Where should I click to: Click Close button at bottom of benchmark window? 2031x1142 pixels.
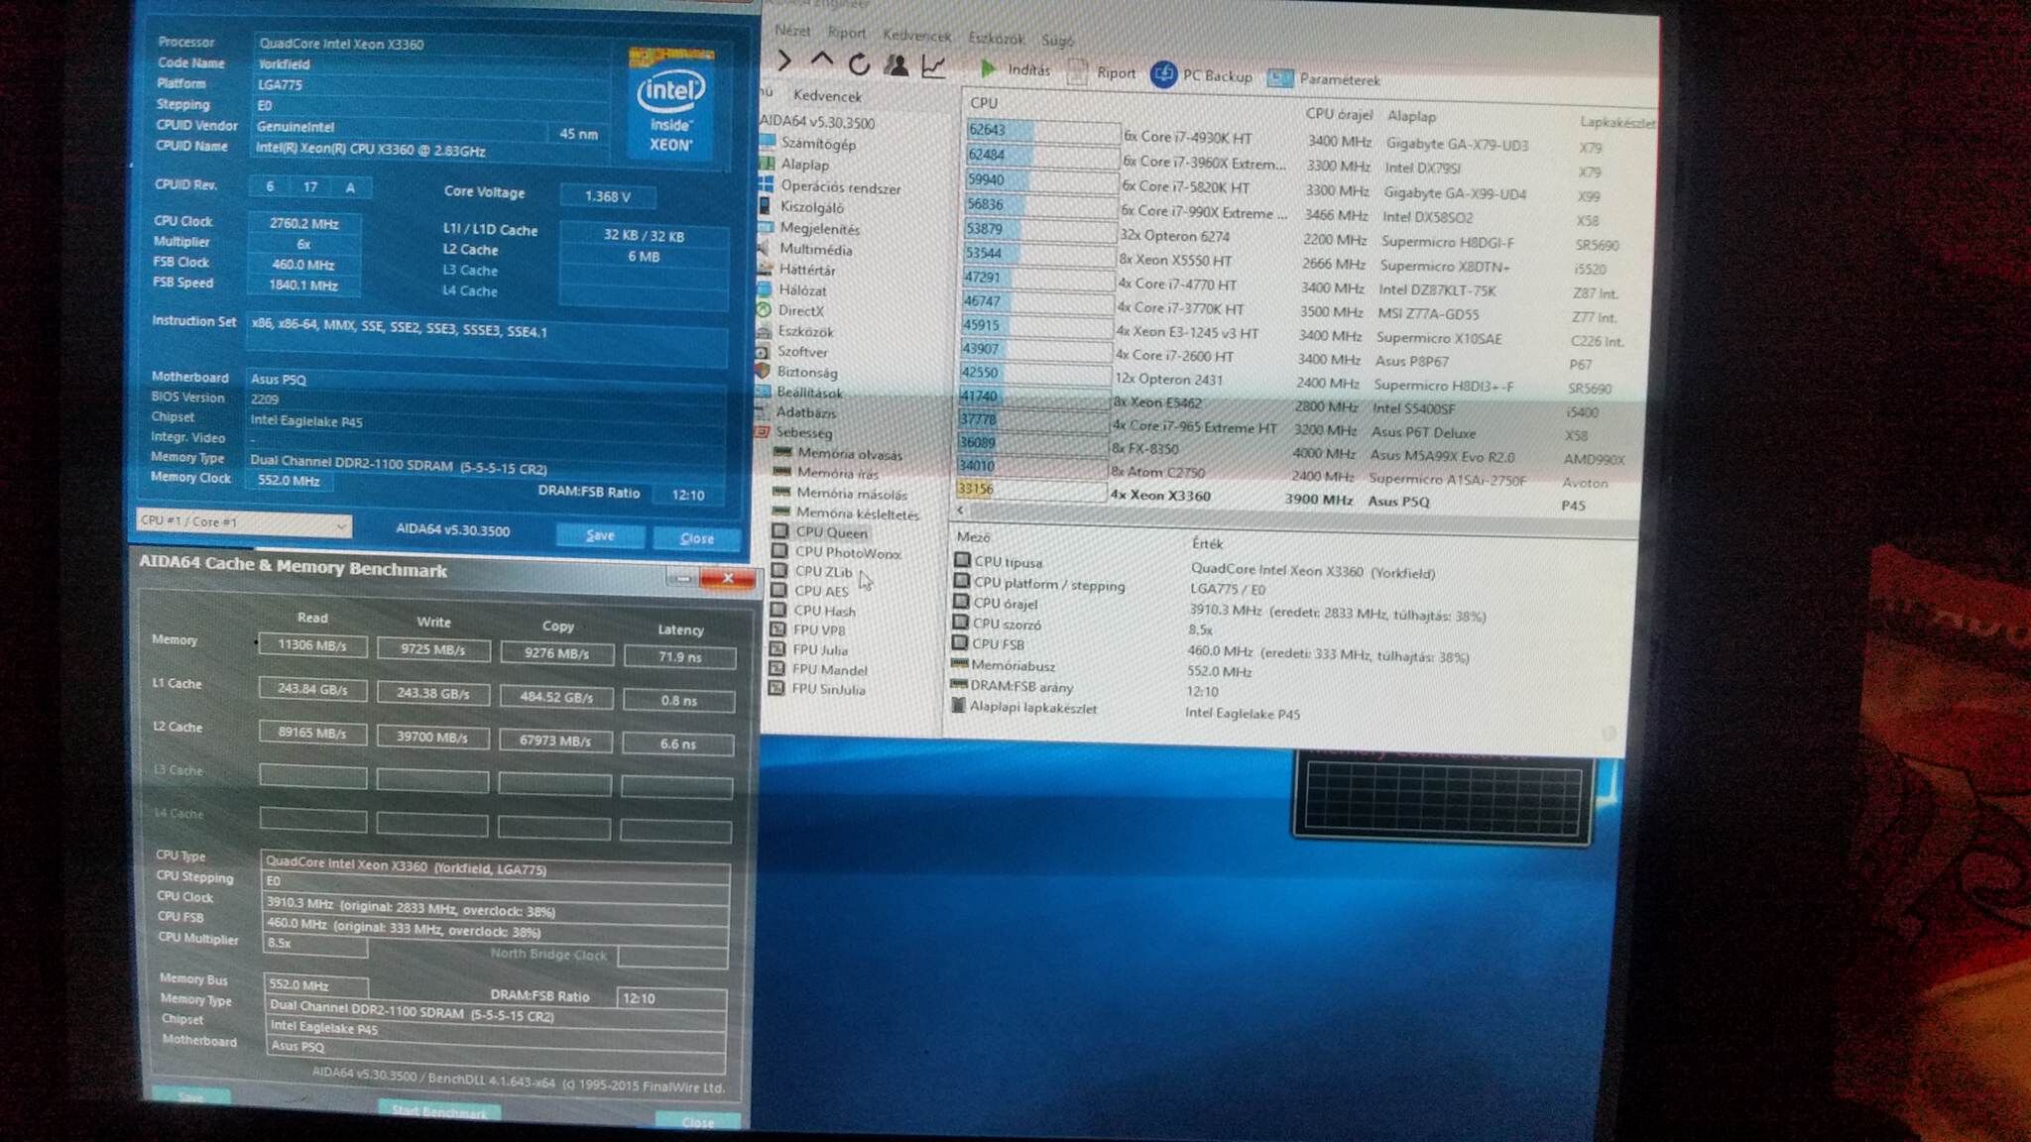tap(698, 1121)
